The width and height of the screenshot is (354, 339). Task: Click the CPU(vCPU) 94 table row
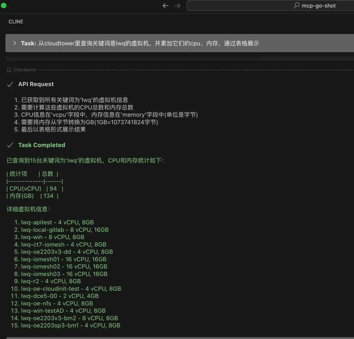tap(35, 189)
